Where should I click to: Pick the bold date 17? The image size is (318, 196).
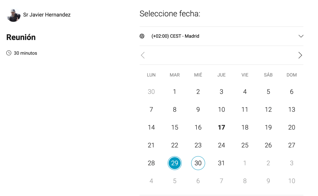tap(221, 128)
